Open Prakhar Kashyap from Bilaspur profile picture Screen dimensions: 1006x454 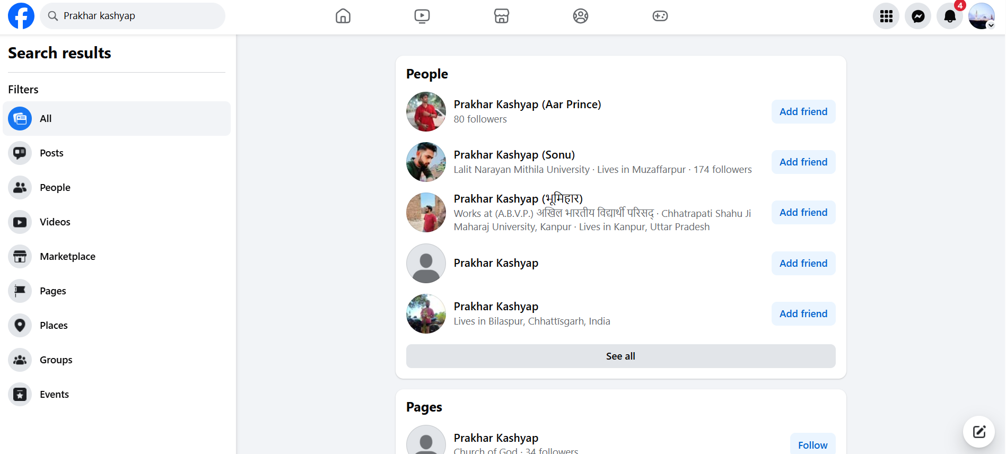(x=426, y=314)
